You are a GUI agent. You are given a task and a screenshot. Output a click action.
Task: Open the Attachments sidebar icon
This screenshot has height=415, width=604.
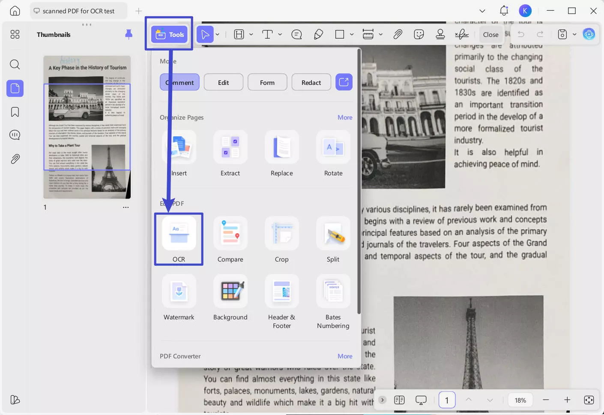[15, 159]
